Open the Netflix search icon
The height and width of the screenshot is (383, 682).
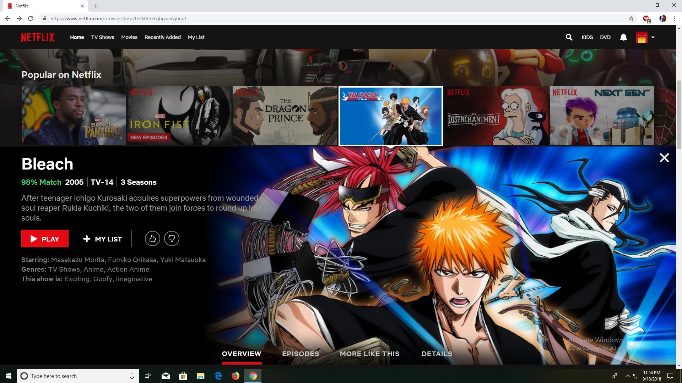(x=569, y=37)
